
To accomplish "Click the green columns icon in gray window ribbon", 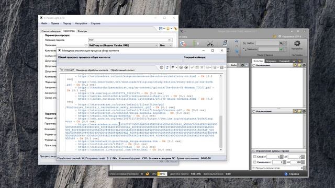I will pos(196,43).
